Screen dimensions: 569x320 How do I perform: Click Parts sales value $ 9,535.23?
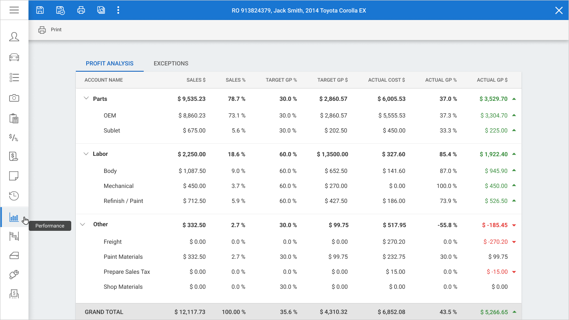point(191,99)
